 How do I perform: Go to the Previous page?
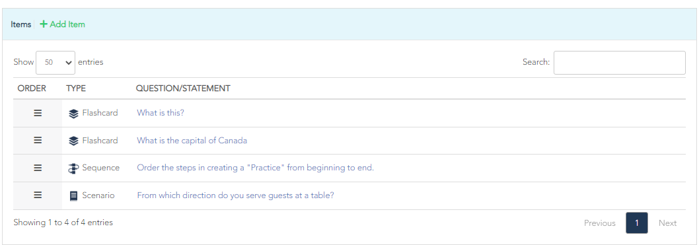click(600, 223)
